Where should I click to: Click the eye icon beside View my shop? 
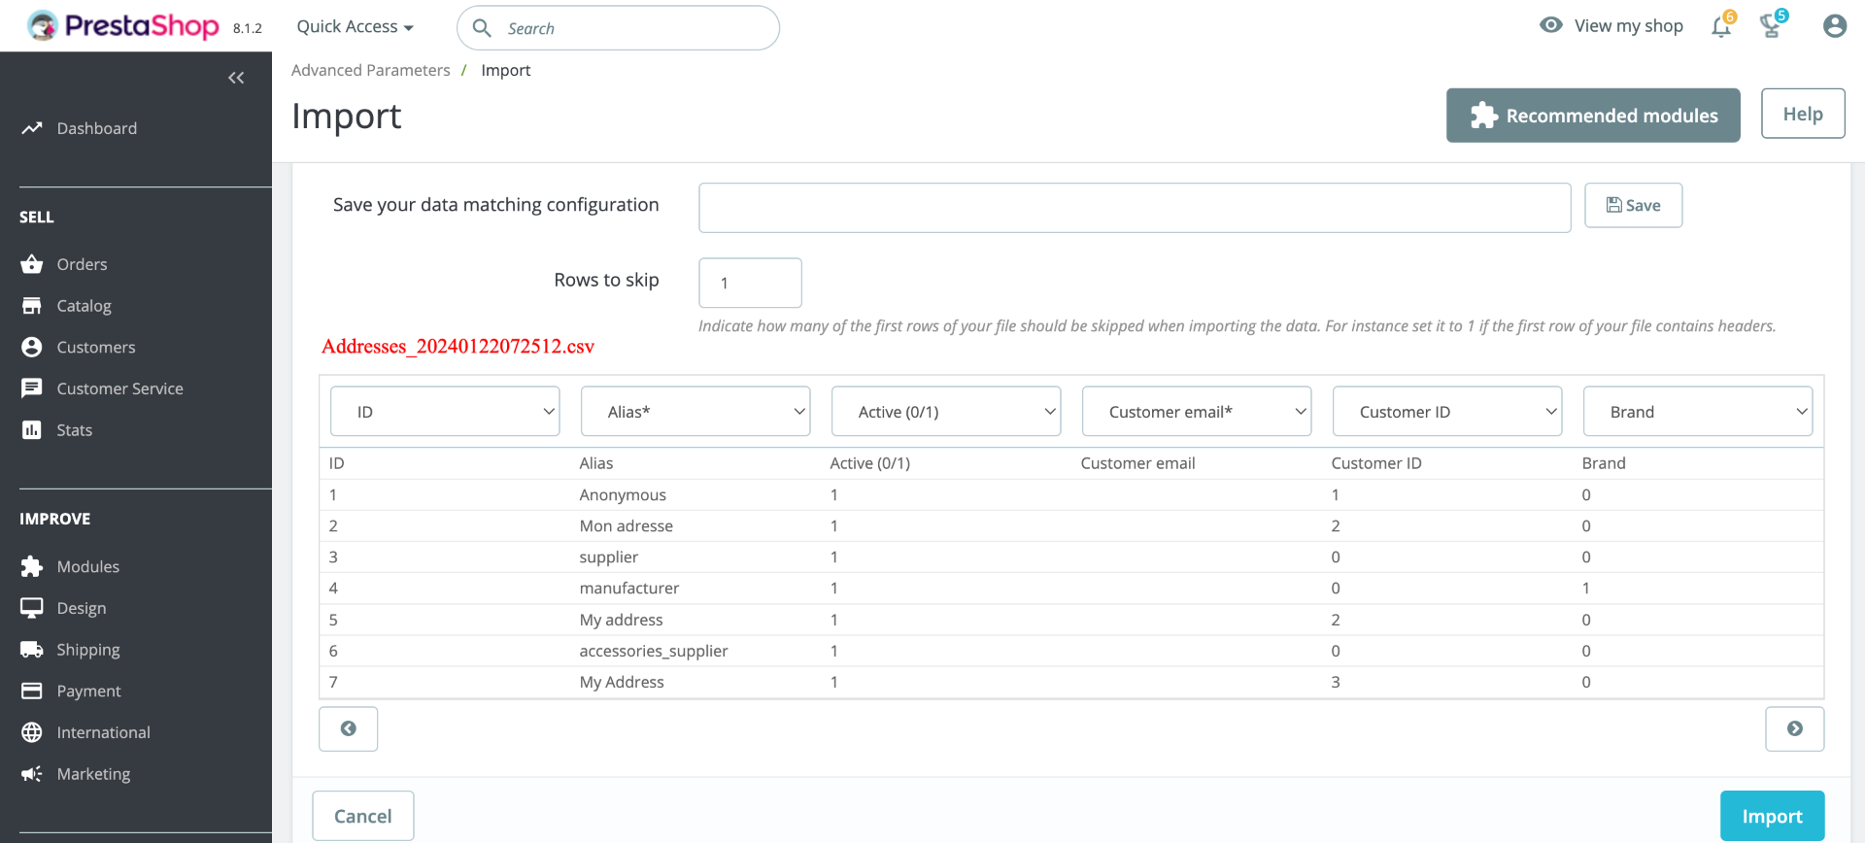pyautogui.click(x=1551, y=25)
